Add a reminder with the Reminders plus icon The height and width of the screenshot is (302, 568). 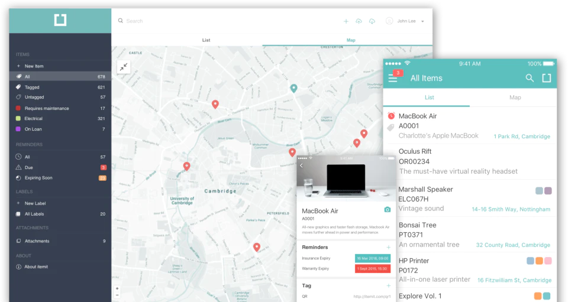click(388, 248)
